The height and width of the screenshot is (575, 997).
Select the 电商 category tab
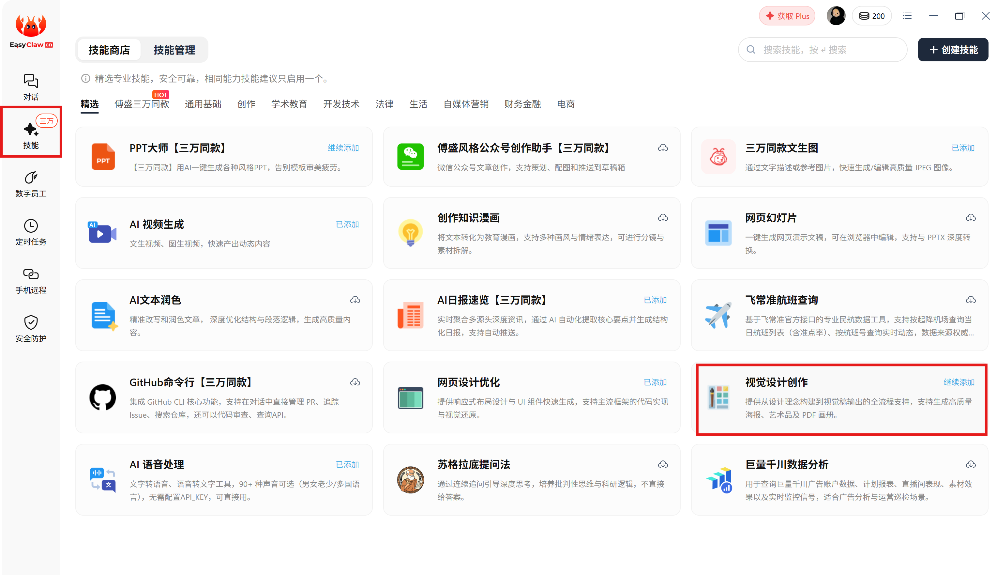566,104
